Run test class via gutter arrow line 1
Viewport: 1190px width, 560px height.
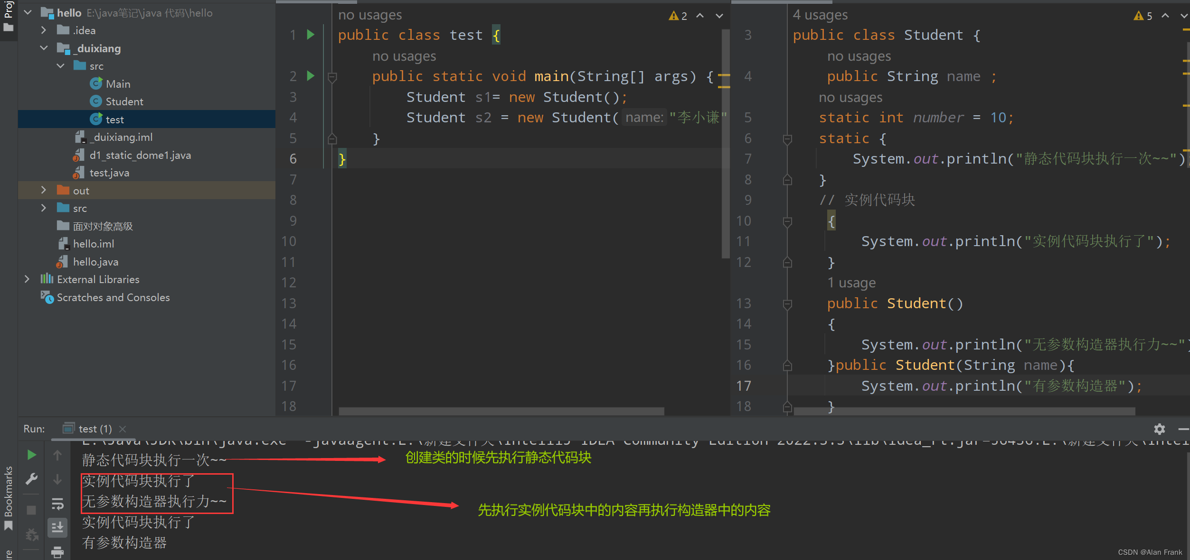coord(311,35)
